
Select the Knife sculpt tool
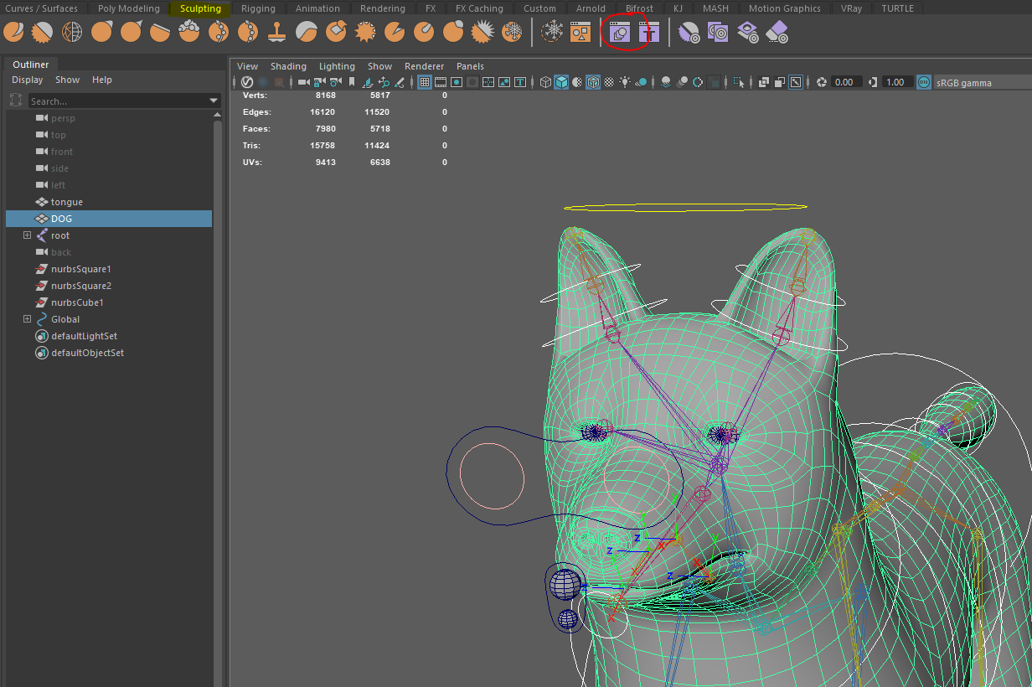(x=395, y=33)
